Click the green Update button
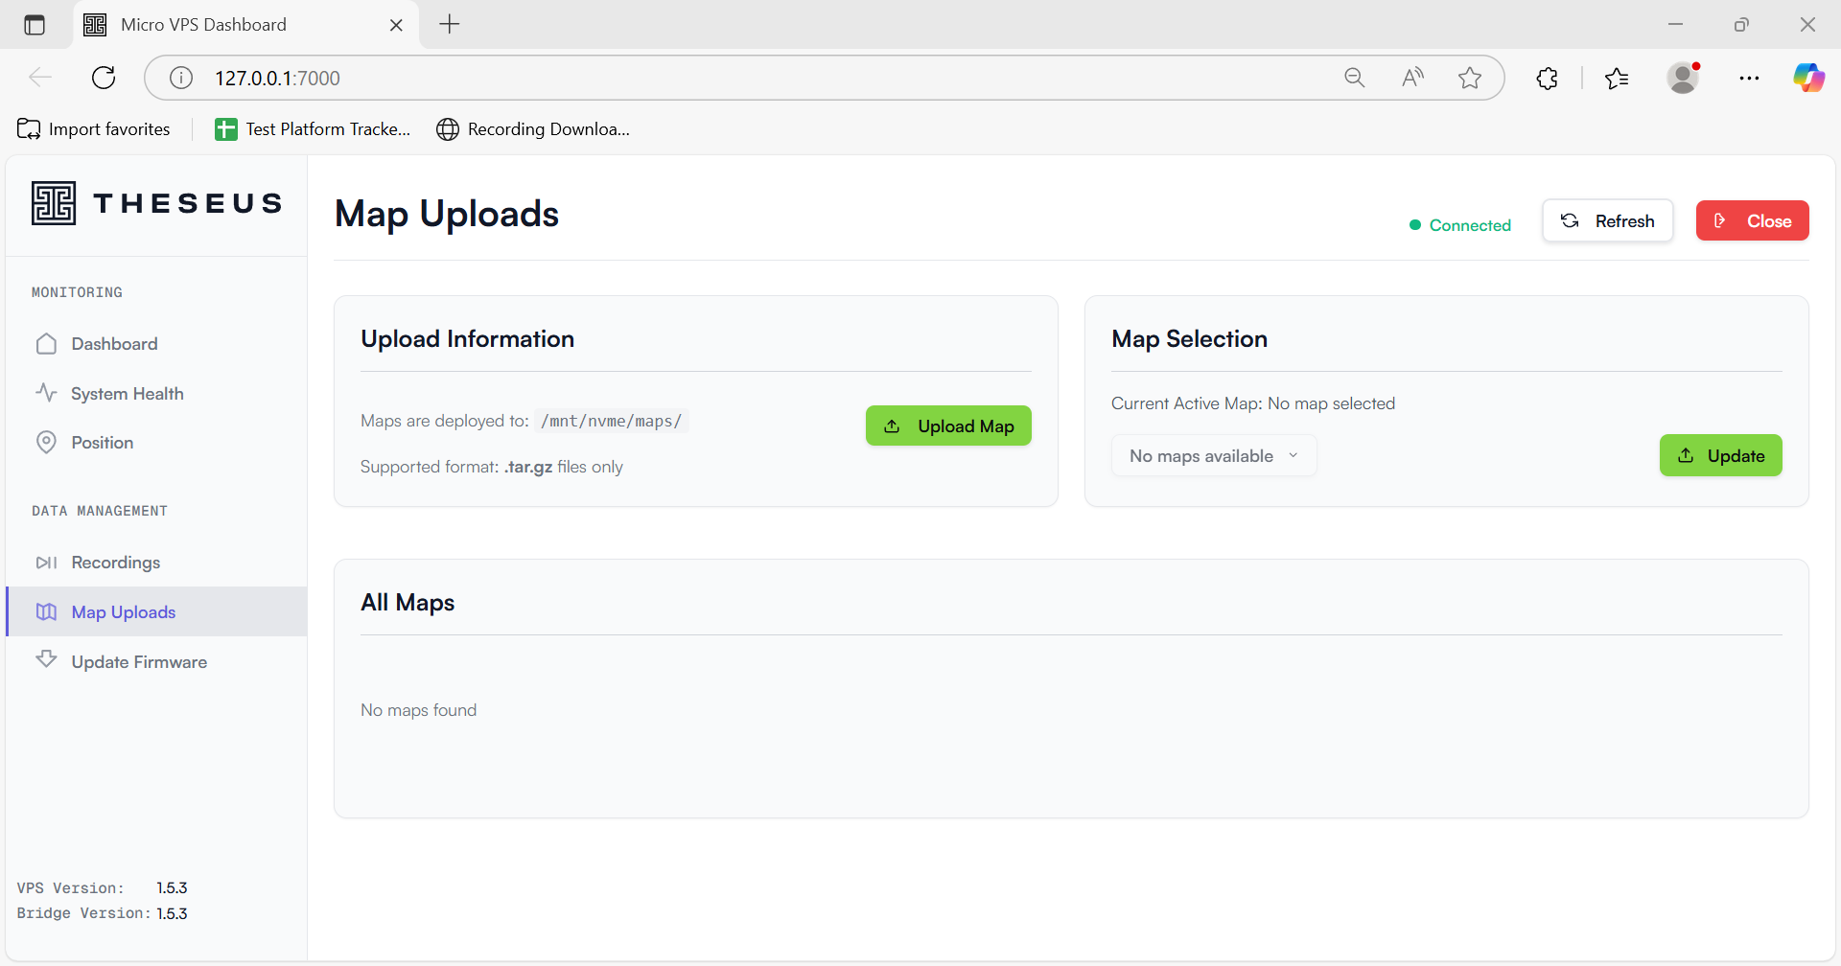Screen dimensions: 1841x966 click(x=1720, y=456)
